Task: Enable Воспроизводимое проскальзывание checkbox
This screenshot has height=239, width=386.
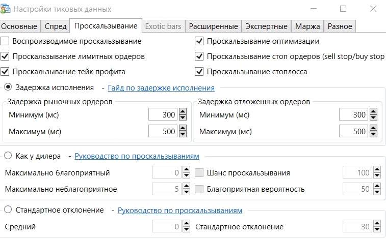Action: (5, 41)
